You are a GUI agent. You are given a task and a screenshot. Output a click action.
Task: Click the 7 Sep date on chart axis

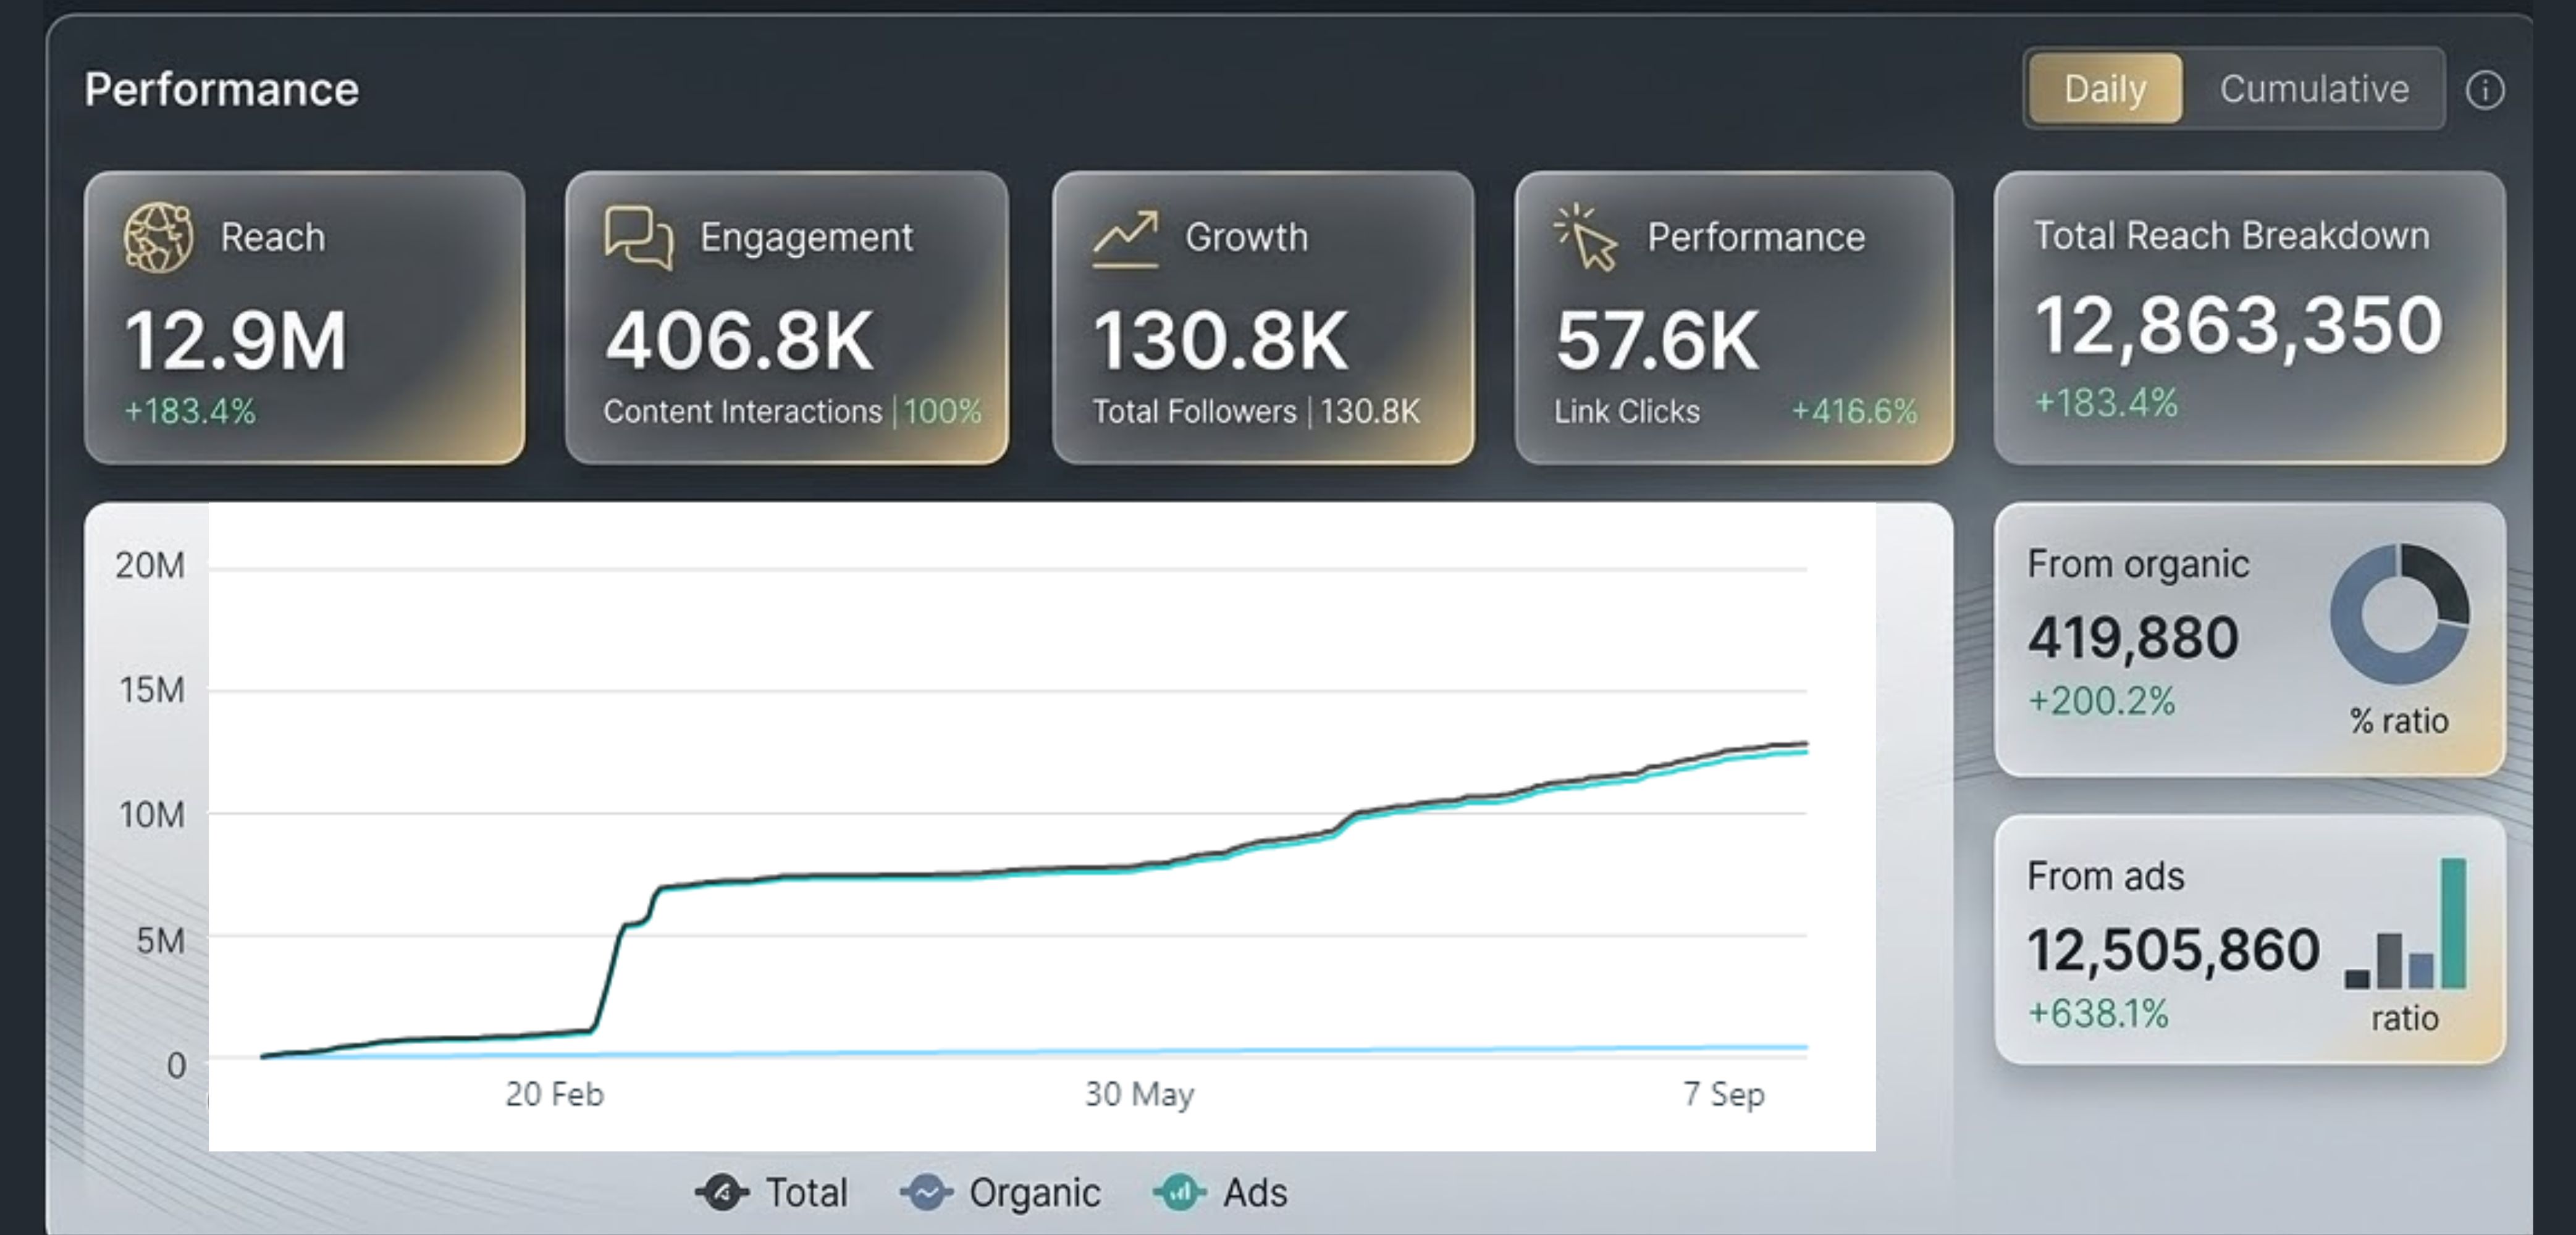coord(1724,1094)
